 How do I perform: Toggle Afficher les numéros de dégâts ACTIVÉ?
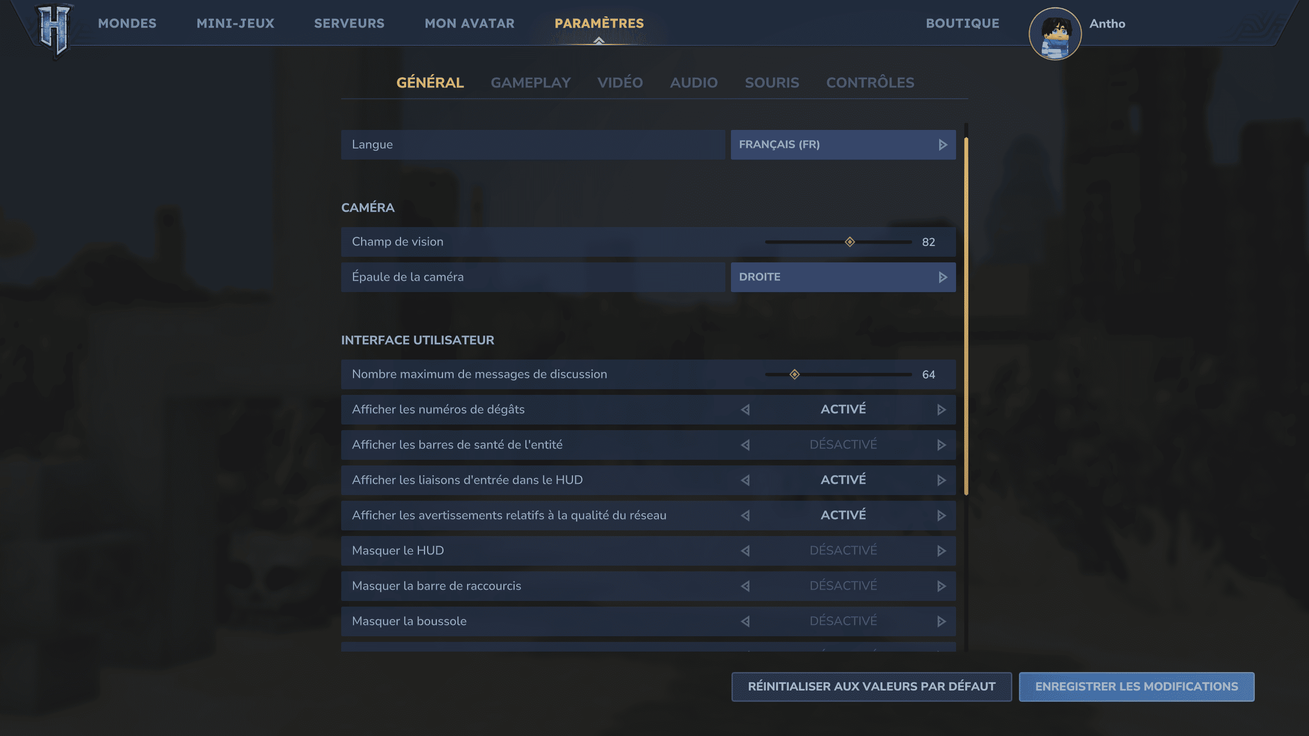pyautogui.click(x=843, y=409)
